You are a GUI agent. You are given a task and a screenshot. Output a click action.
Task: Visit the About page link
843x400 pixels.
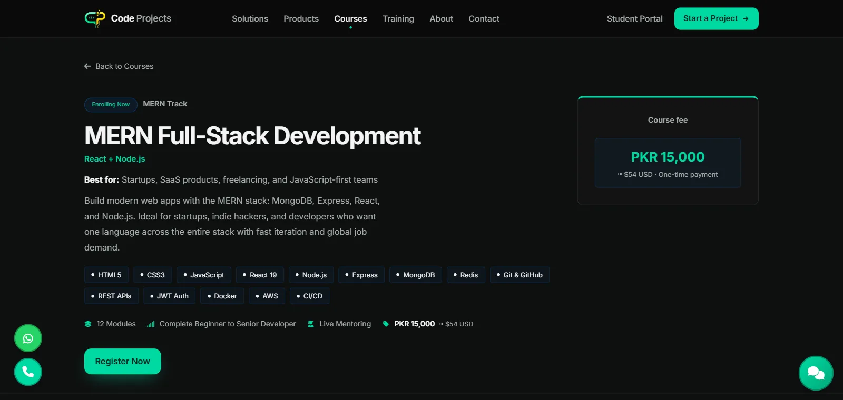tap(441, 18)
